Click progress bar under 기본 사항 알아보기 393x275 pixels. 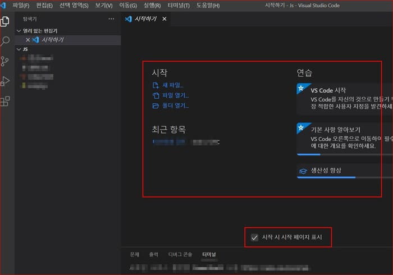coord(345,154)
